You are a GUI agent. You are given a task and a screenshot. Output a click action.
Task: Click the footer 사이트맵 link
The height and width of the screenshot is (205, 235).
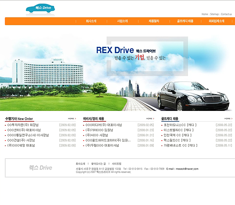(x=116, y=164)
